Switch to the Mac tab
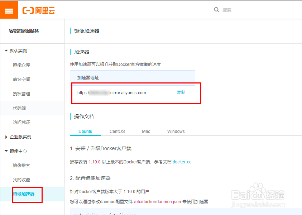This screenshot has width=302, height=215. [146, 132]
